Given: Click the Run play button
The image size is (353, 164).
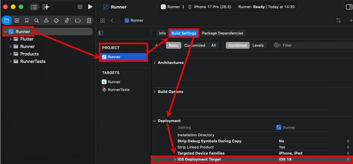Looking at the screenshot, I should point(90,7).
